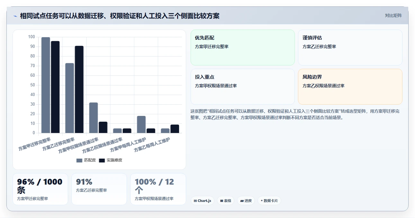
Task: Click the 方案乙权限场景通过率 axis label
Action: coord(102,145)
